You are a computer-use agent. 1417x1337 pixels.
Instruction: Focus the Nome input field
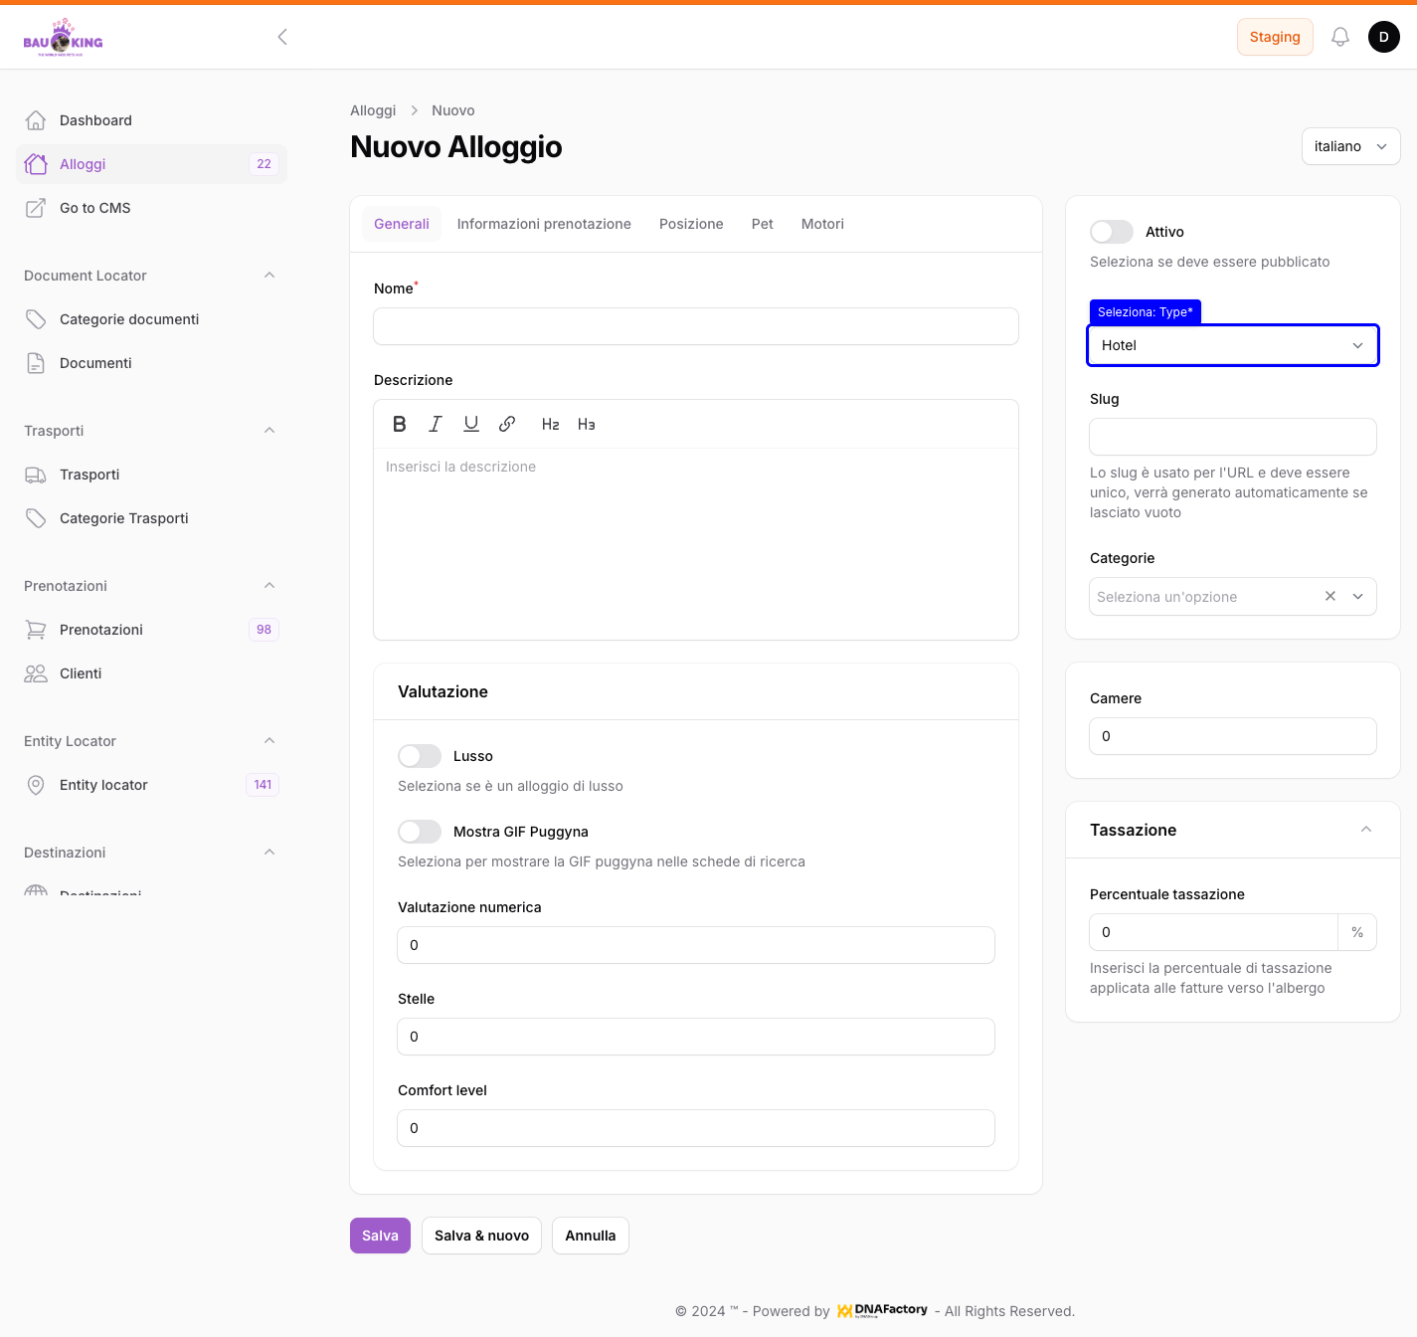point(696,326)
